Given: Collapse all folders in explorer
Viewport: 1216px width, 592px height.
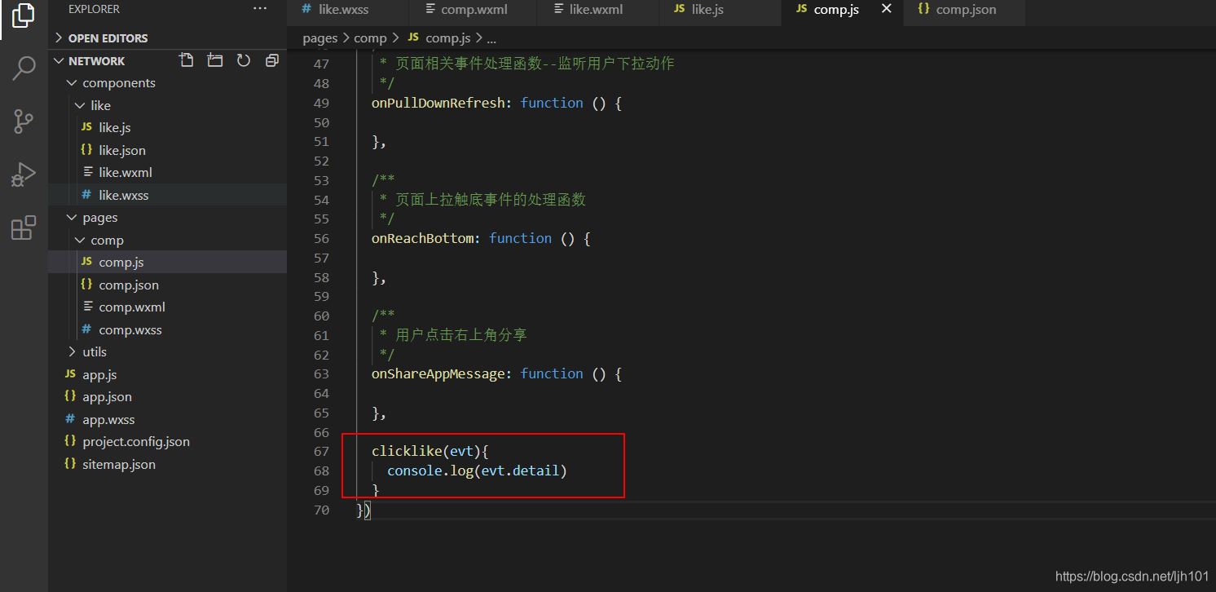Looking at the screenshot, I should coord(272,60).
